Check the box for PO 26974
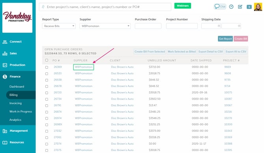Screen dimensions: 264x153 pos(46,118)
